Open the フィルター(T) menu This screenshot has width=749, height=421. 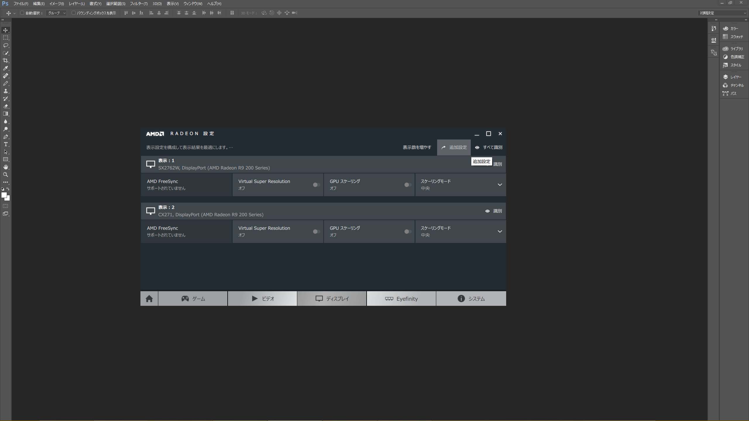coord(139,4)
